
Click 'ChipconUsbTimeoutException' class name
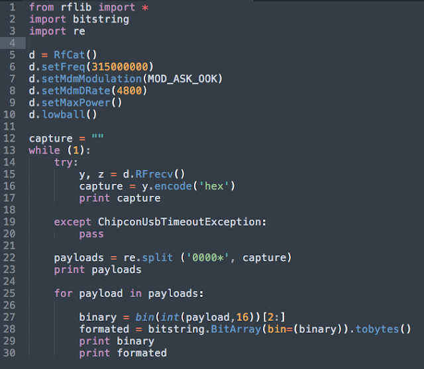[x=180, y=222]
